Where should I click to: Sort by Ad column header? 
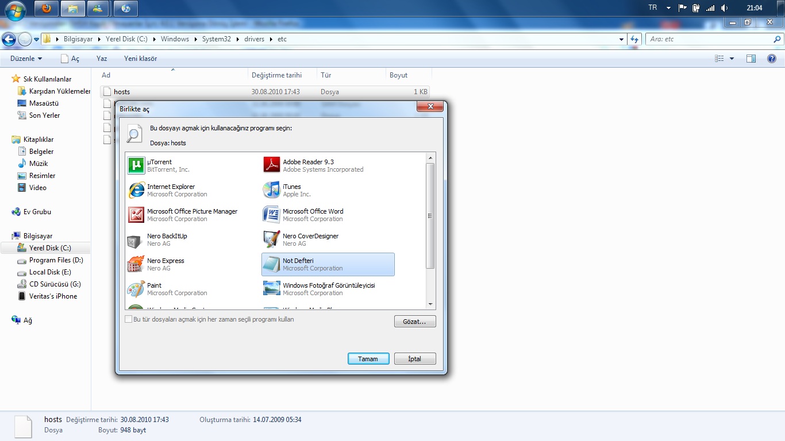click(x=173, y=75)
